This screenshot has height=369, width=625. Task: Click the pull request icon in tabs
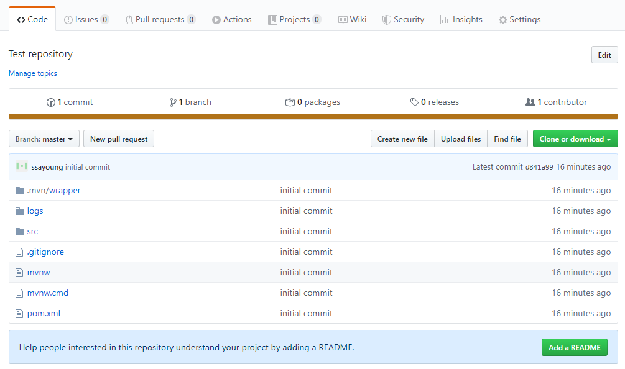(x=129, y=20)
